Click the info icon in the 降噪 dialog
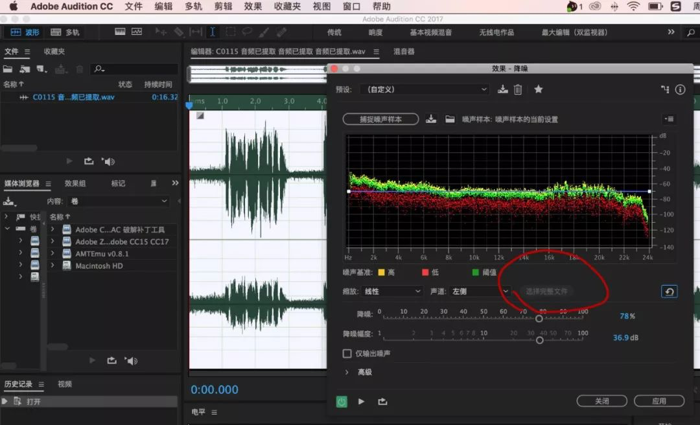This screenshot has height=425, width=700. coord(680,89)
